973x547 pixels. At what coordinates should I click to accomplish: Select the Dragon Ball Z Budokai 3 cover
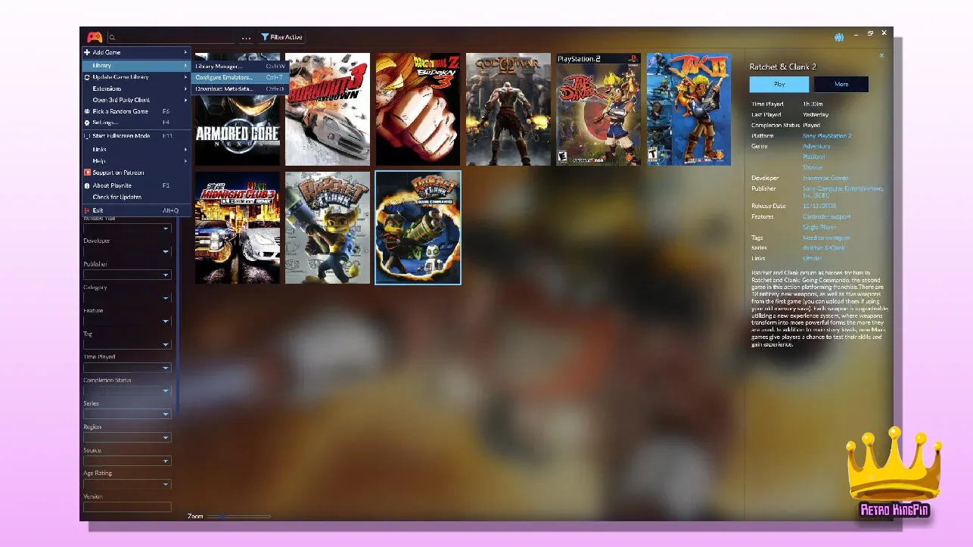click(418, 109)
